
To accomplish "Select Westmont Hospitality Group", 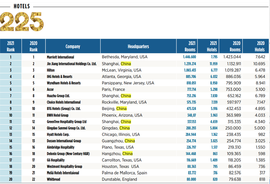I will point(64,167).
